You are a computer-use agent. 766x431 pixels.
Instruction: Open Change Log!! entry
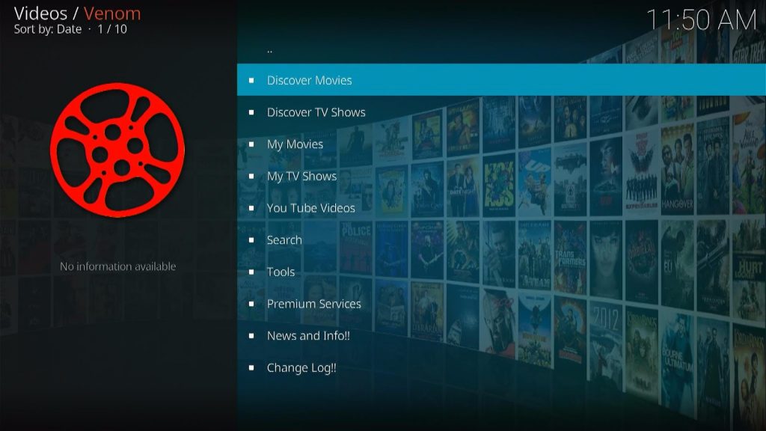coord(501,367)
